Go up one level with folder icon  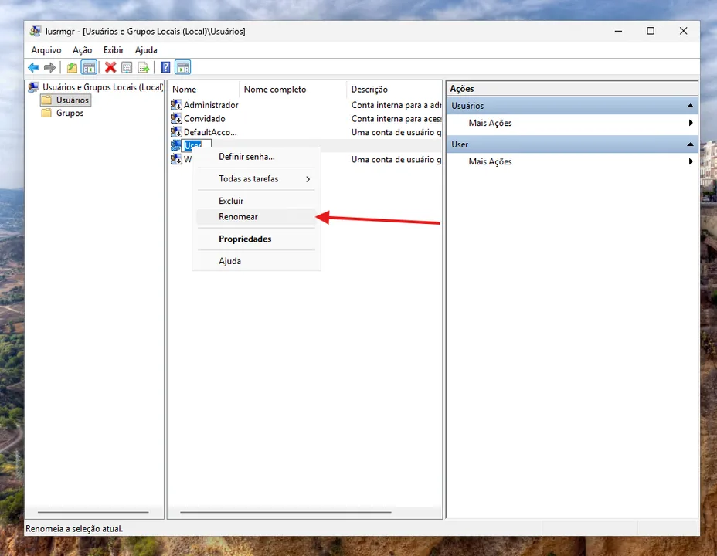[72, 68]
